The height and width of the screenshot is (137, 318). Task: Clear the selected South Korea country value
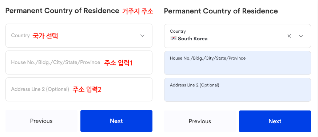[x=289, y=36]
